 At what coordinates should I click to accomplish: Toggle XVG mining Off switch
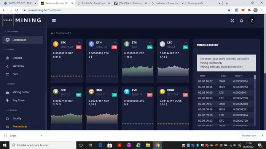[150, 95]
